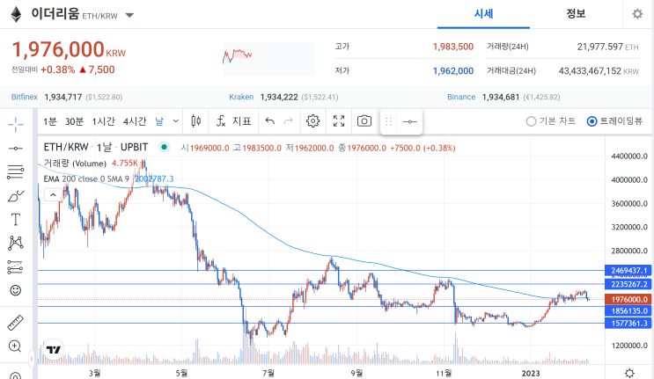Open the indicators (지표) menu
Screen dimensions: 654x379
point(233,121)
